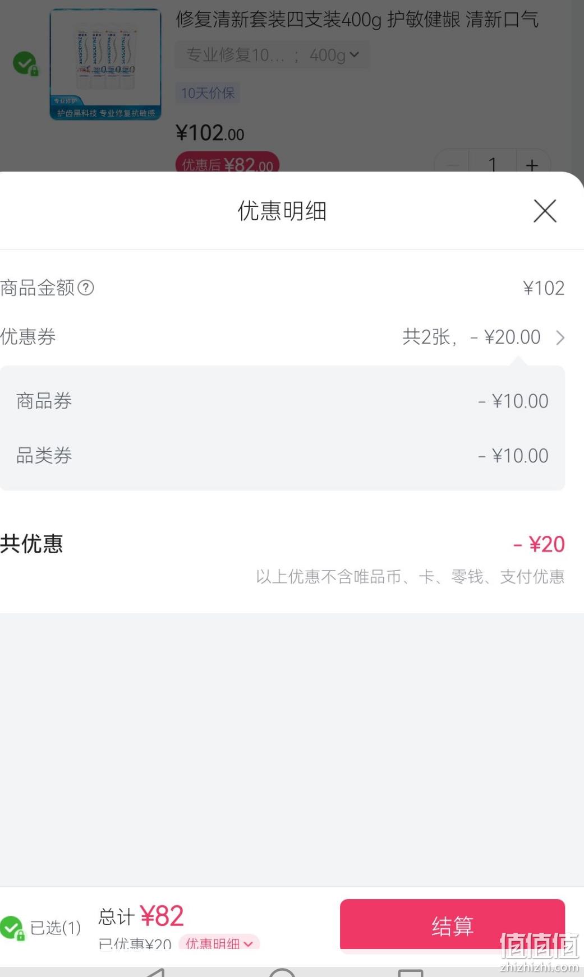Open the 专业修复 400g variant dropdown

click(x=273, y=55)
